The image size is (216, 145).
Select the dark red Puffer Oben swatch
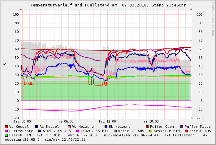(x=147, y=127)
